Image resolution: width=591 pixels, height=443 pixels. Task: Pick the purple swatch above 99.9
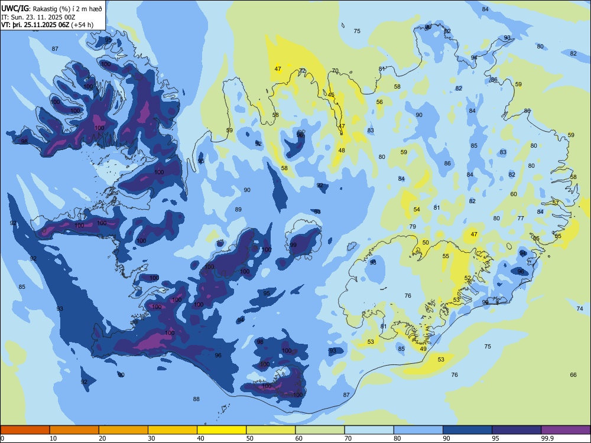pyautogui.click(x=566, y=430)
